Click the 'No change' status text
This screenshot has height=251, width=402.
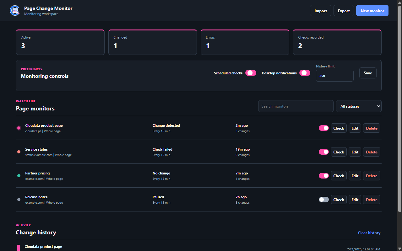(161, 173)
